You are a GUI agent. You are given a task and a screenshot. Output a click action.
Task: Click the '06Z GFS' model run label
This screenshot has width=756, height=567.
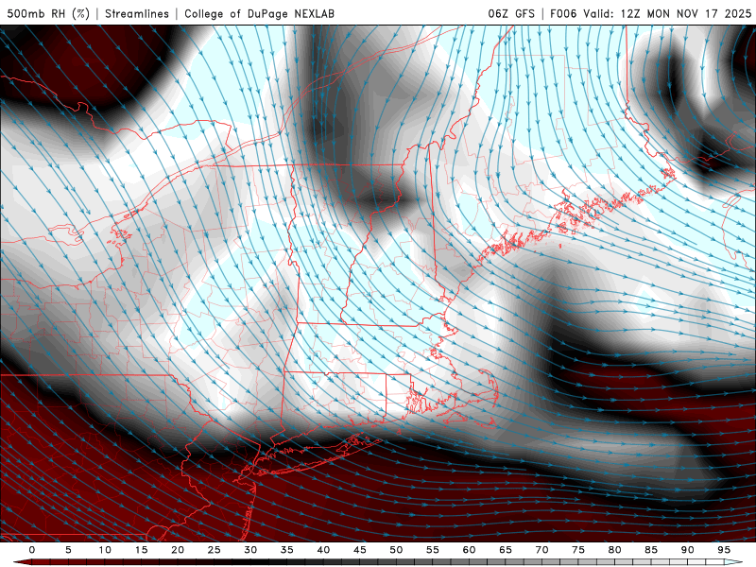(x=511, y=13)
